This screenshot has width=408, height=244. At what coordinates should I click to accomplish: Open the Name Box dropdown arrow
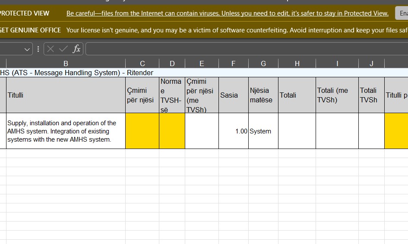click(27, 49)
